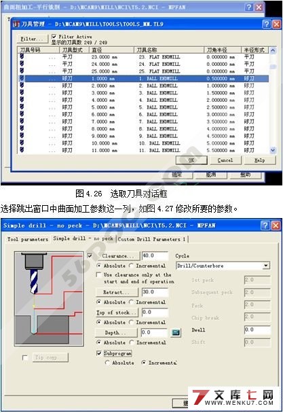Select Absolute radio under Top of stock
The image size is (283, 413).
[x=98, y=322]
